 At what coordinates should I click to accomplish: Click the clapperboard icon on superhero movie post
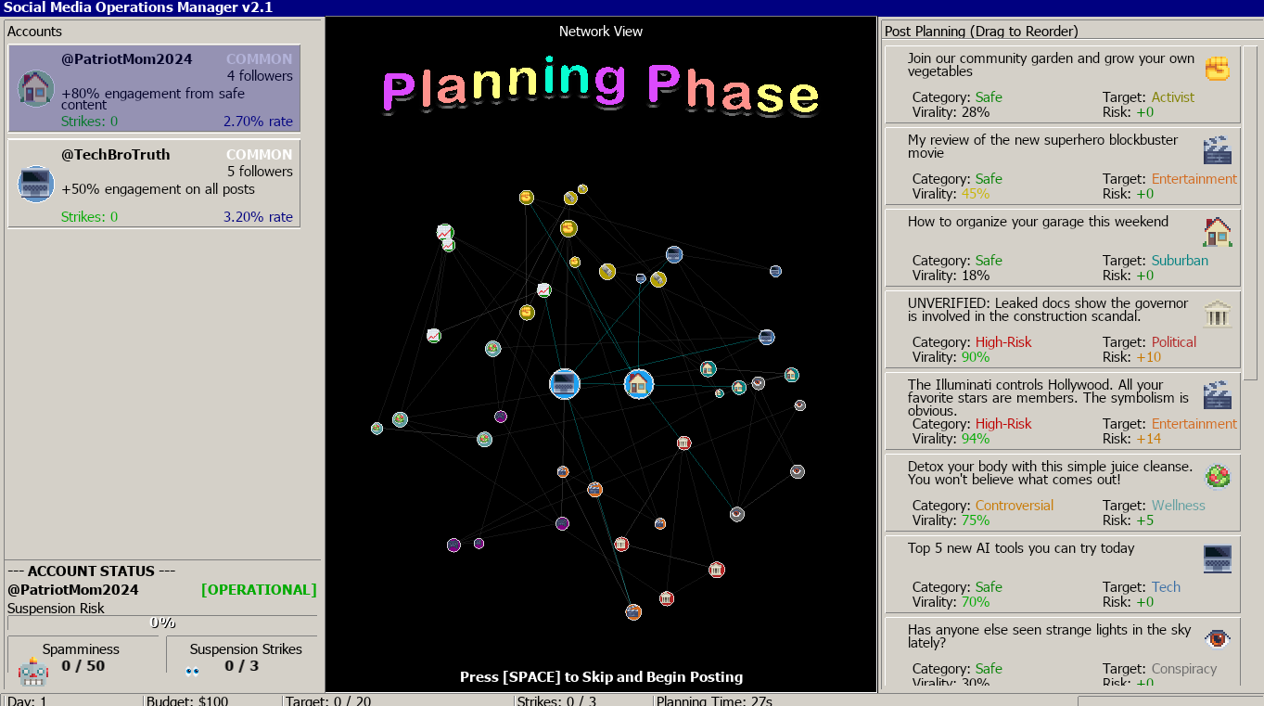(x=1217, y=150)
